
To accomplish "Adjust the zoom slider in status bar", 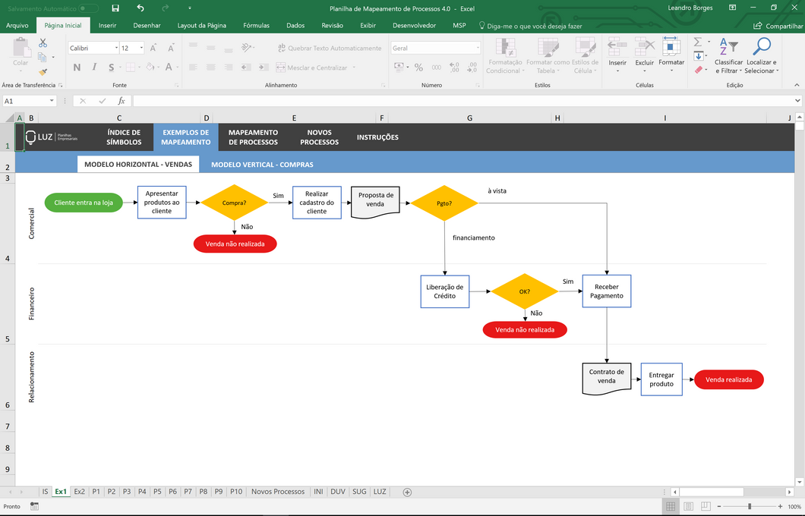I will tap(750, 506).
